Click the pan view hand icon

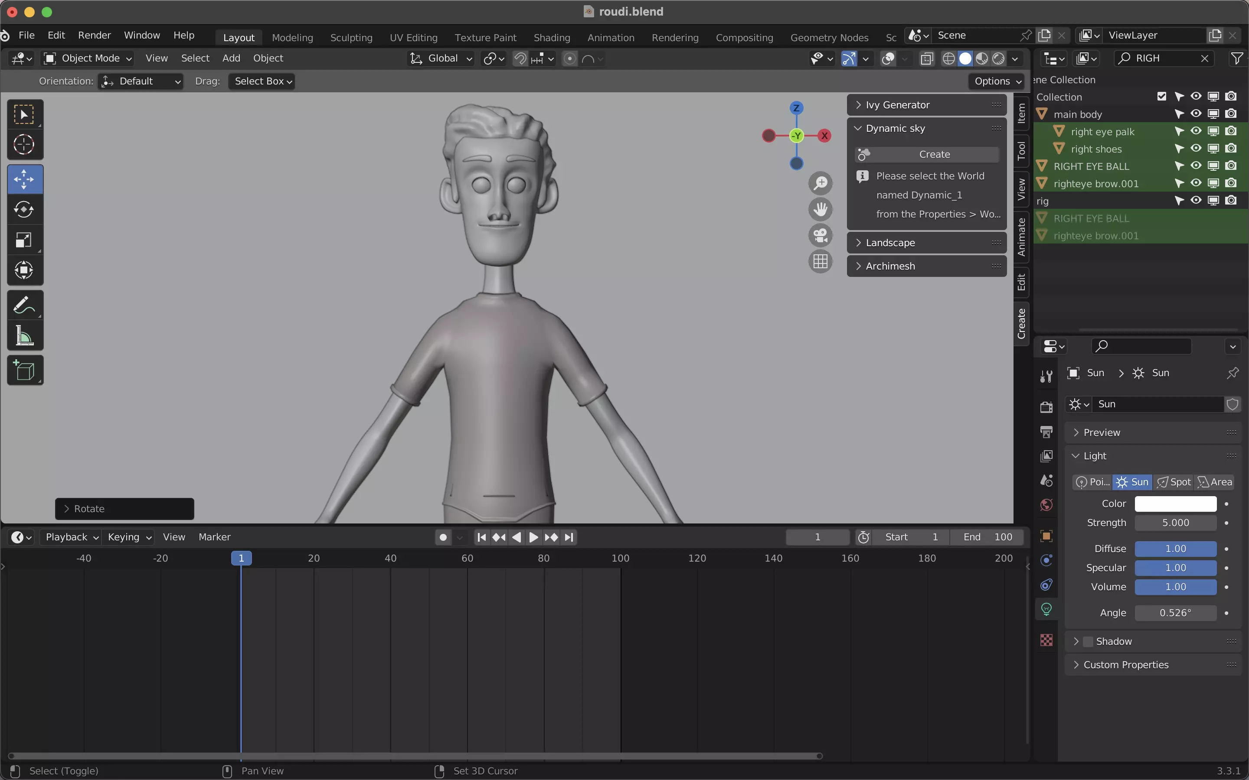(820, 209)
